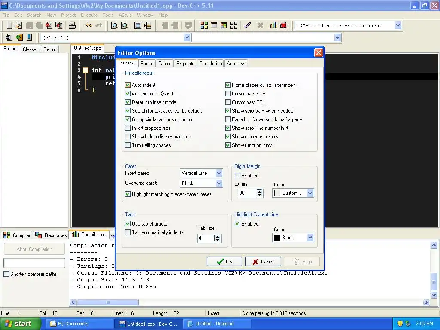440x330 pixels.
Task: Click the Right Margin Width spinner arrows
Action: pos(259,193)
